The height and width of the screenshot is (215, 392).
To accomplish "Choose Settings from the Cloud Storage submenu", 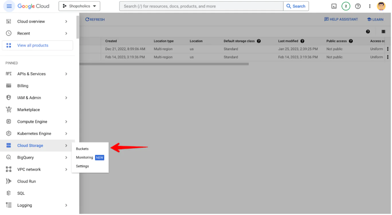I will pyautogui.click(x=82, y=166).
